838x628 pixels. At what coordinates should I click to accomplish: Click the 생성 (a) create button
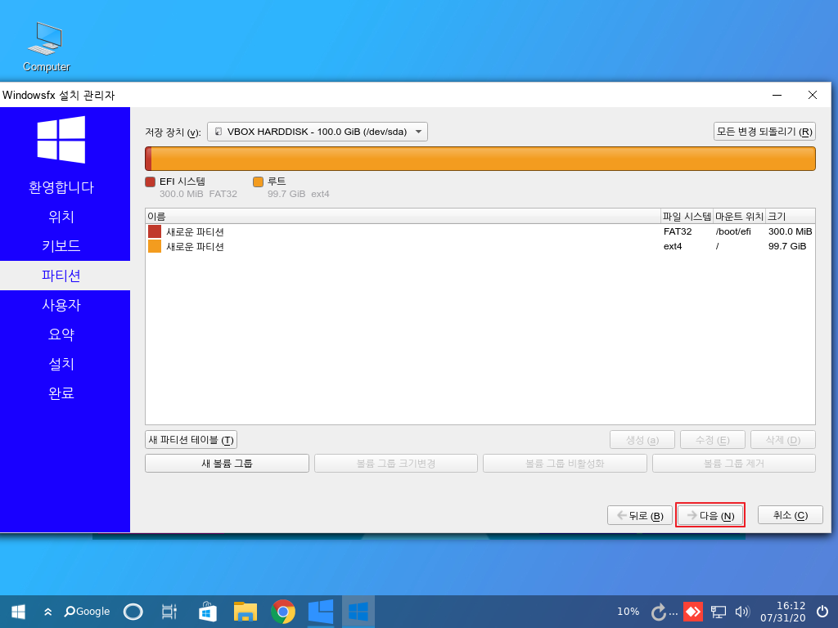[642, 440]
